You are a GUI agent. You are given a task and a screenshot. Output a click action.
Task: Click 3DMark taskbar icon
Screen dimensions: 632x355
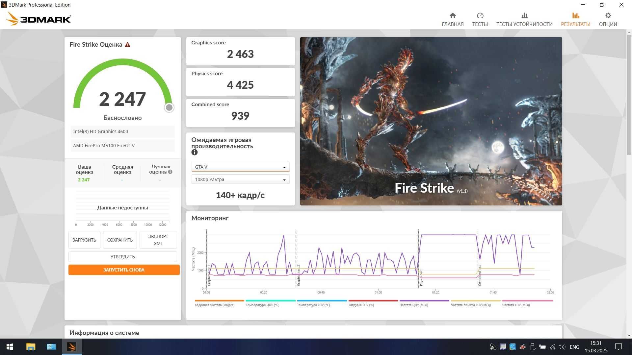click(71, 347)
